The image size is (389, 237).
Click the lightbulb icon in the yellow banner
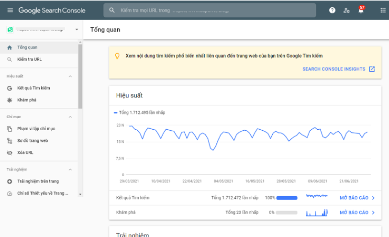pyautogui.click(x=117, y=56)
